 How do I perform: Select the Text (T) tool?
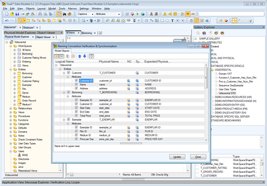[172, 20]
